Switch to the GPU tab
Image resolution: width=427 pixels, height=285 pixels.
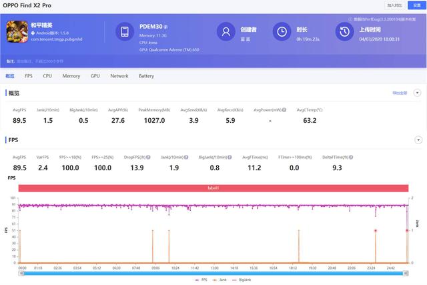point(95,76)
